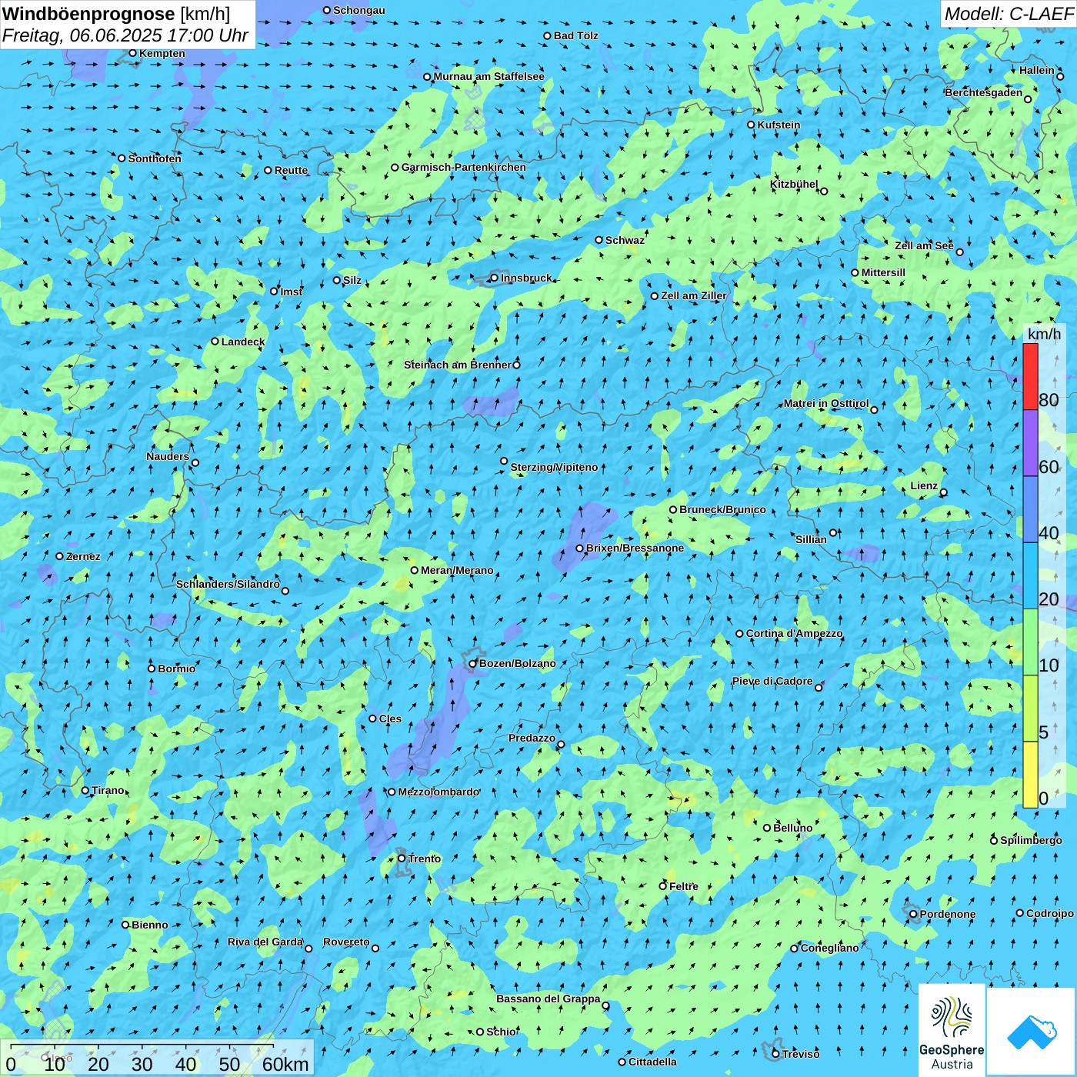The image size is (1077, 1077).
Task: Click the 'Conegliano' label
Action: point(829,948)
